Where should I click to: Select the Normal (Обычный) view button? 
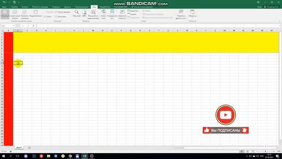(x=5, y=14)
